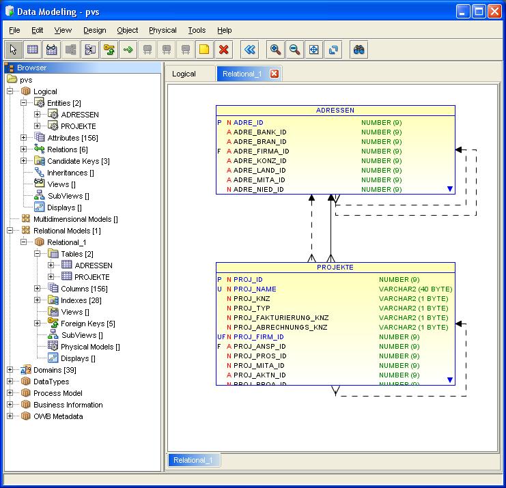Click the Fit Screen icon
Image resolution: width=506 pixels, height=488 pixels.
click(313, 50)
